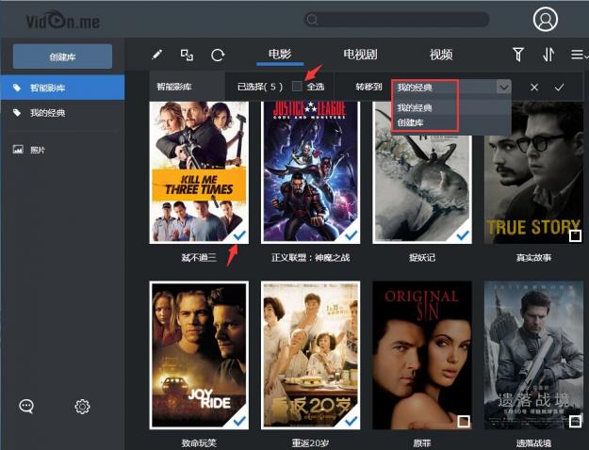Click the picture icon beside 照片
Image resolution: width=589 pixels, height=450 pixels.
[x=18, y=150]
